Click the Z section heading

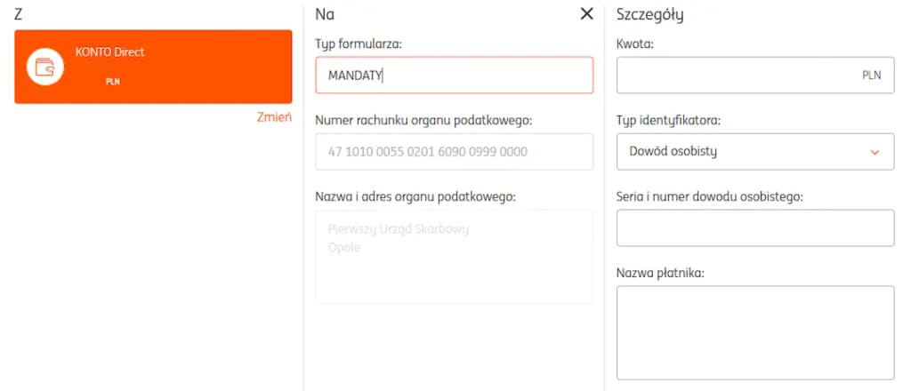19,14
